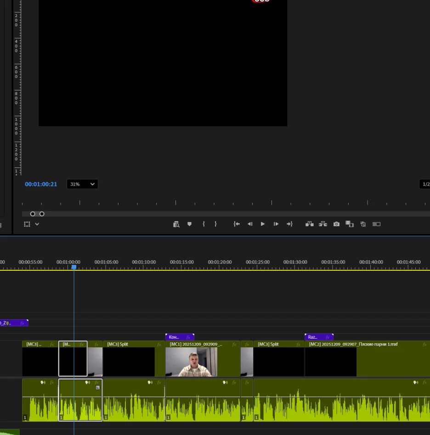Click the man's thumbnail in the [MC1] clip
The width and height of the screenshot is (430, 435).
tap(192, 362)
